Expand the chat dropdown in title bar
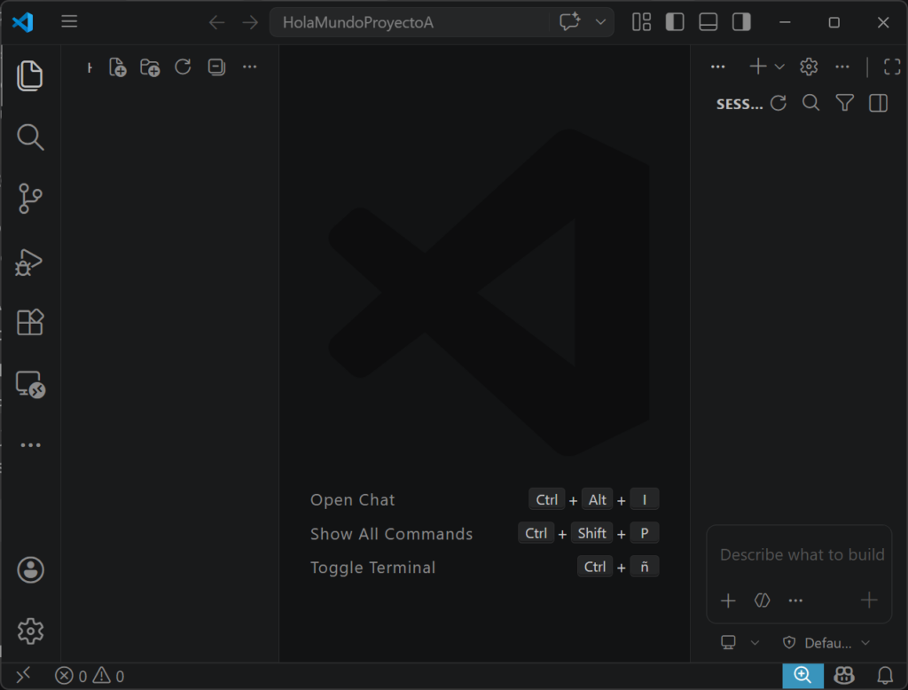 click(x=600, y=22)
